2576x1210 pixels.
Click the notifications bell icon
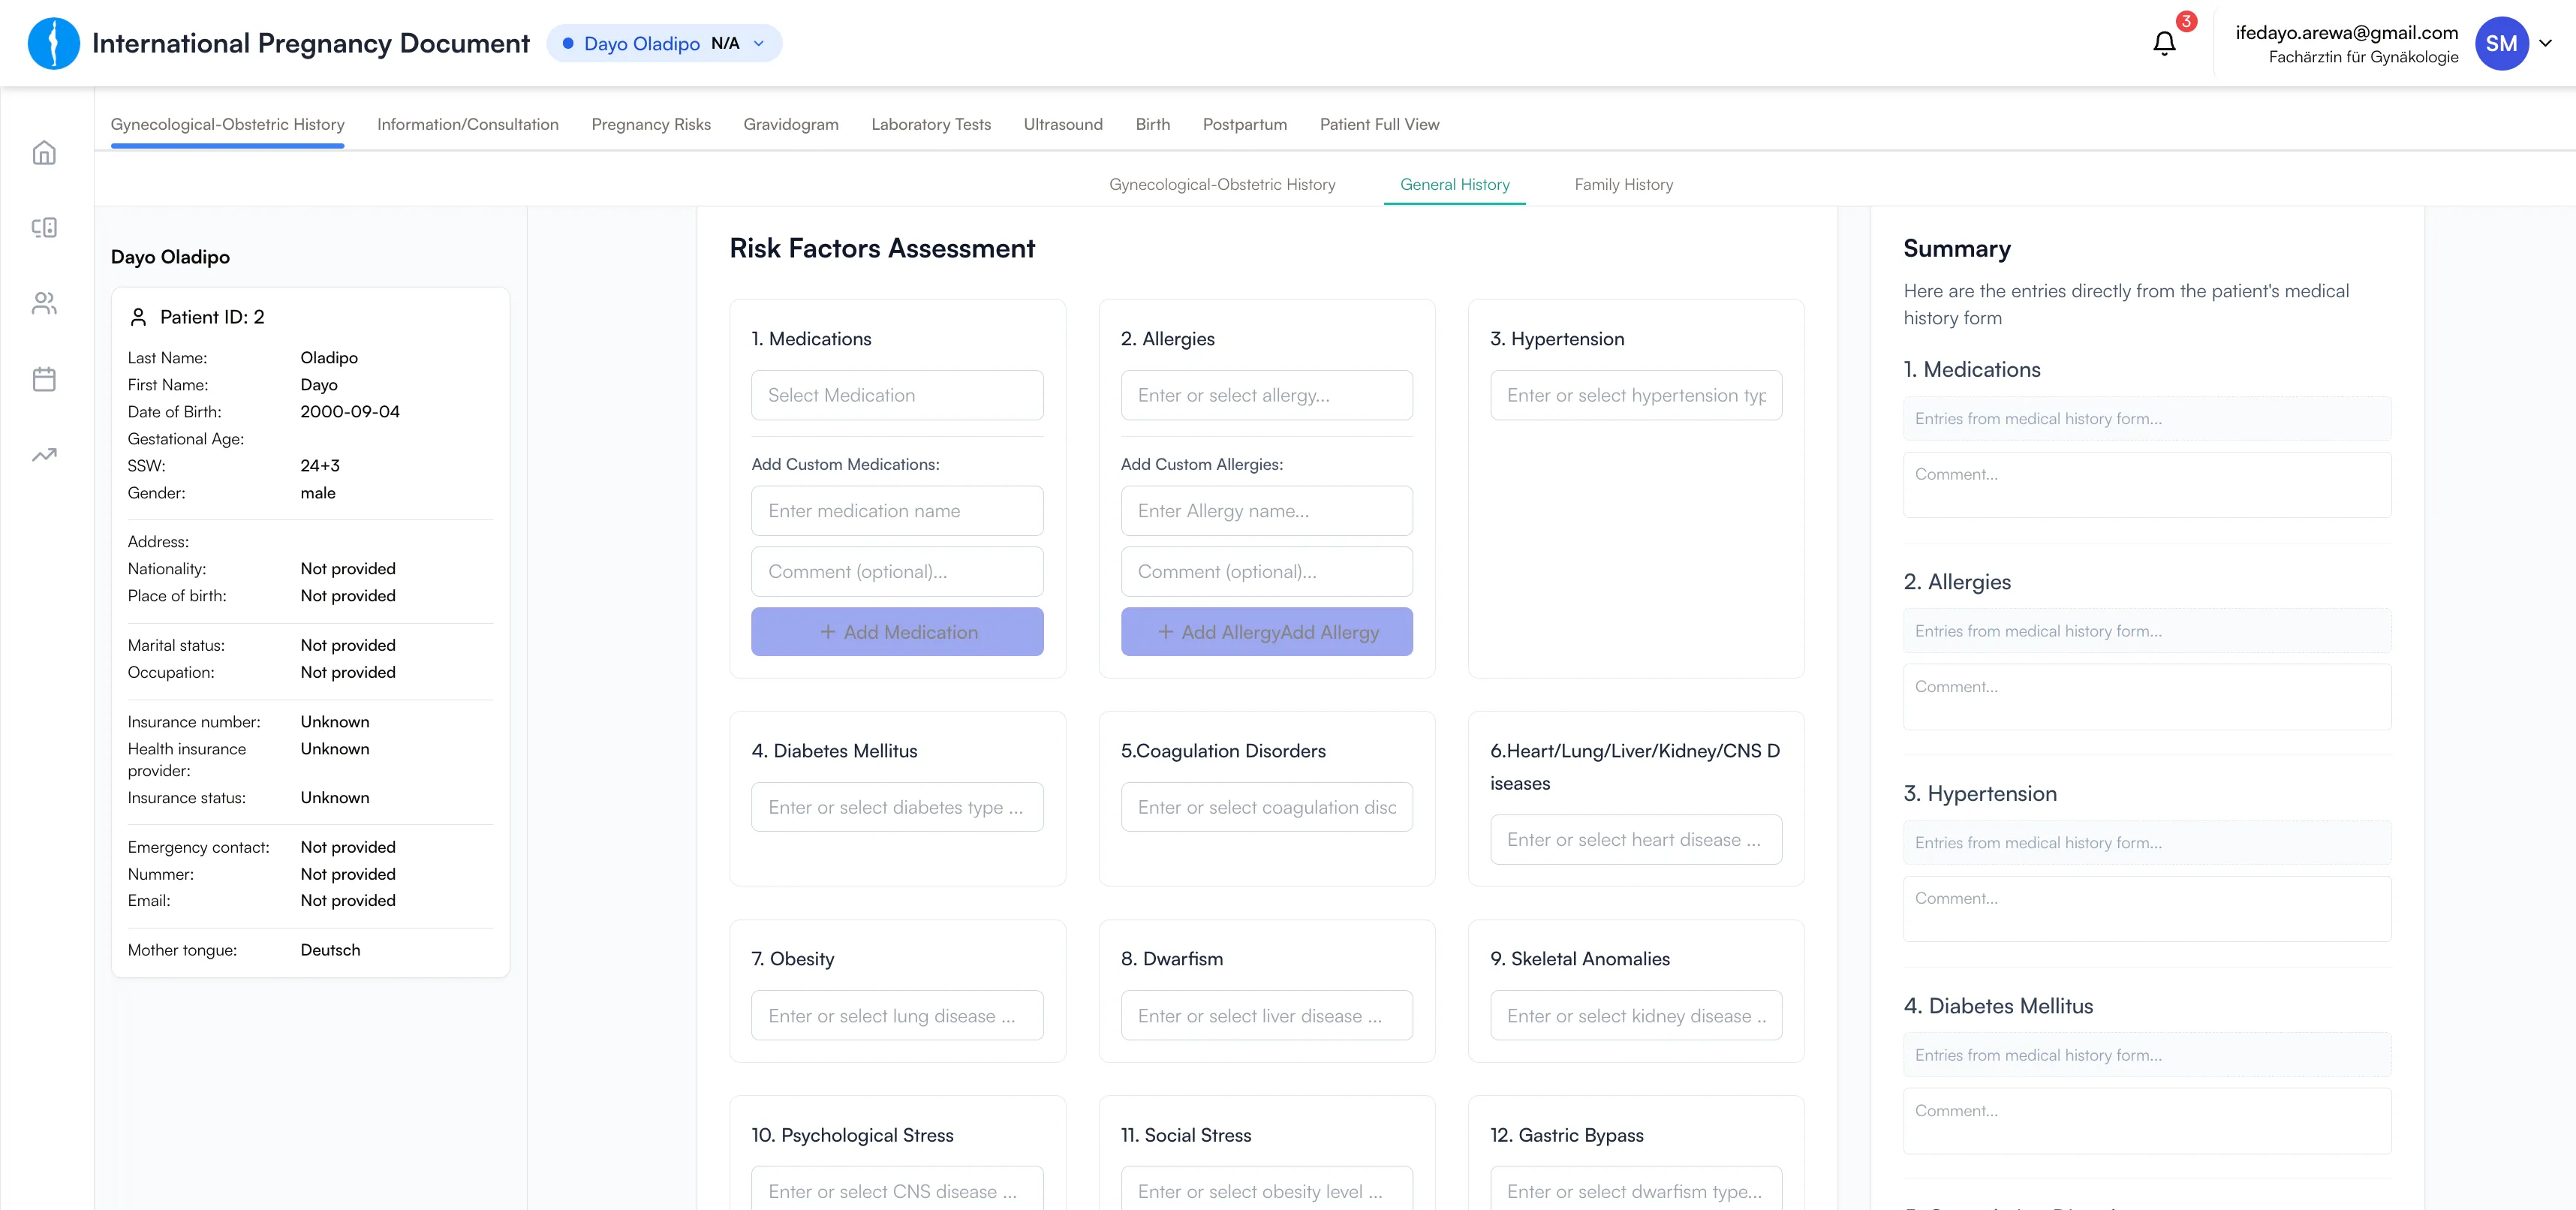[2164, 44]
